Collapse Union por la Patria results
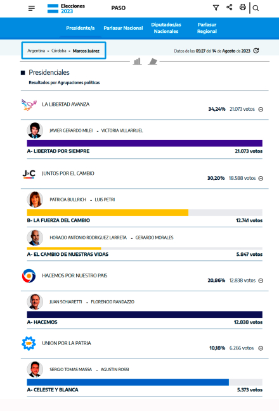 pos(261,348)
